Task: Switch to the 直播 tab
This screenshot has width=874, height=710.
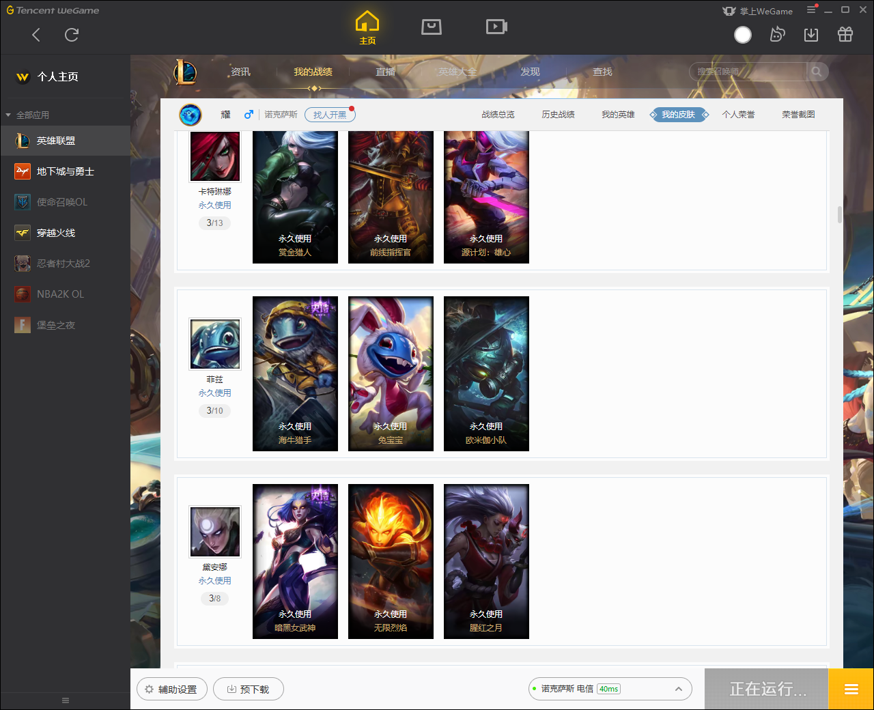Action: (385, 72)
